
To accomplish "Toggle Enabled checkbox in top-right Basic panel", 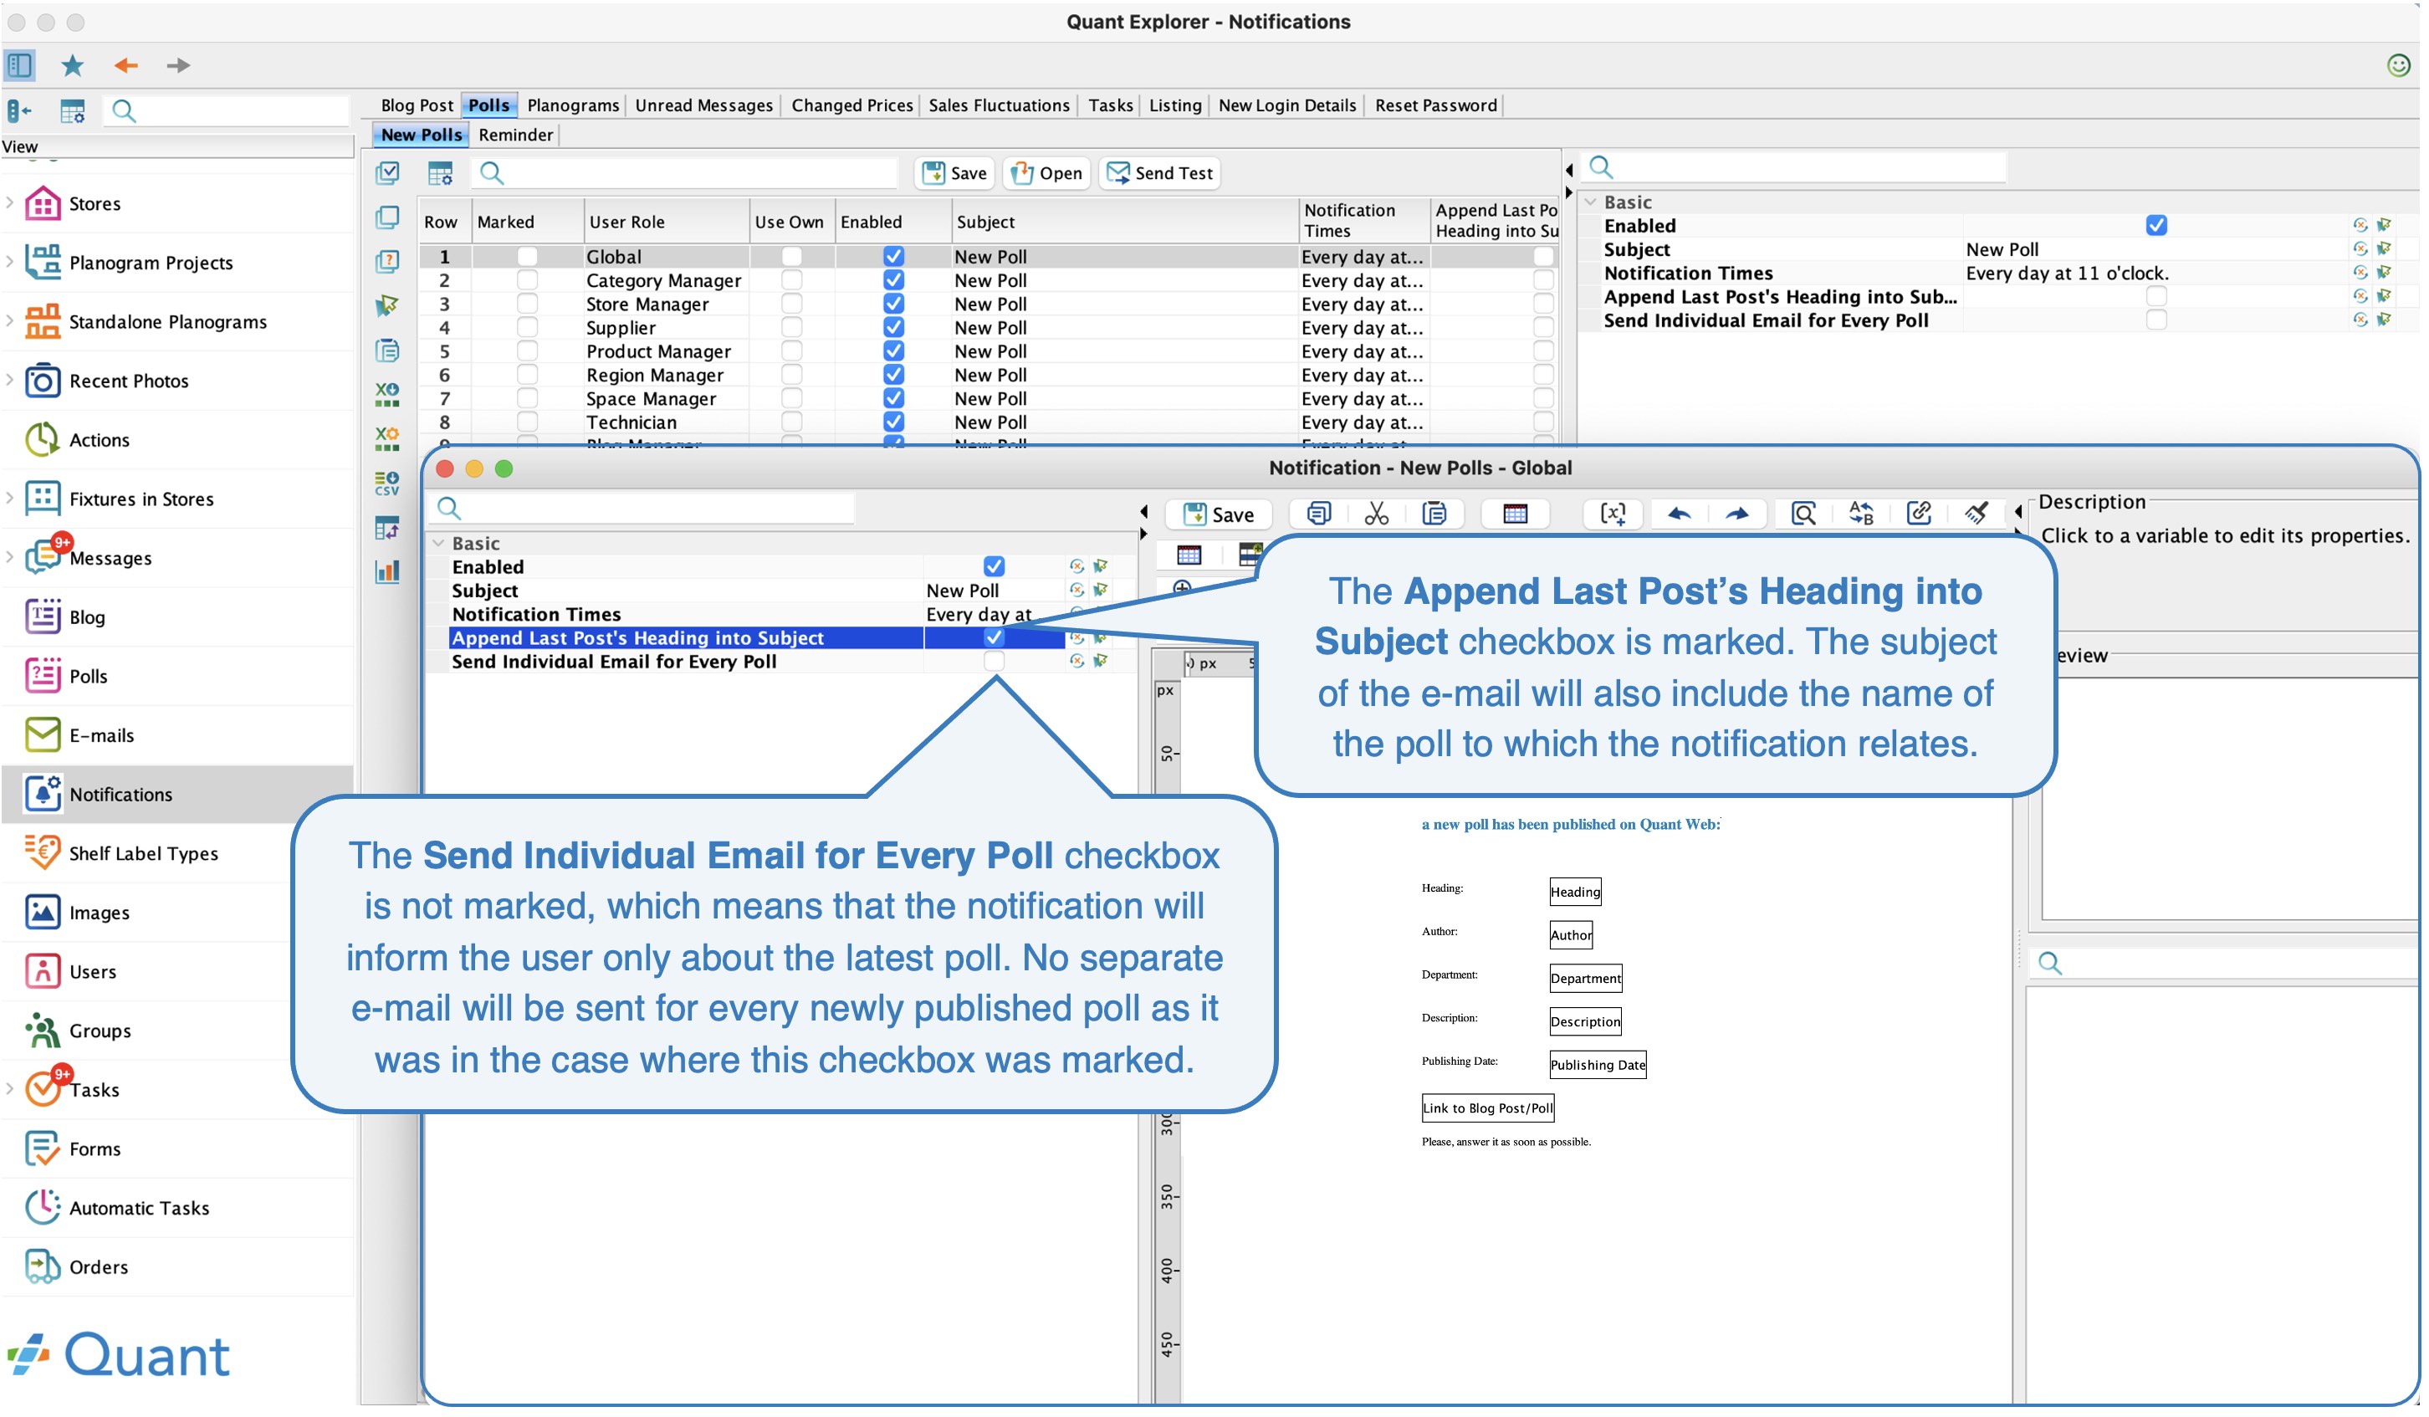I will click(2156, 226).
